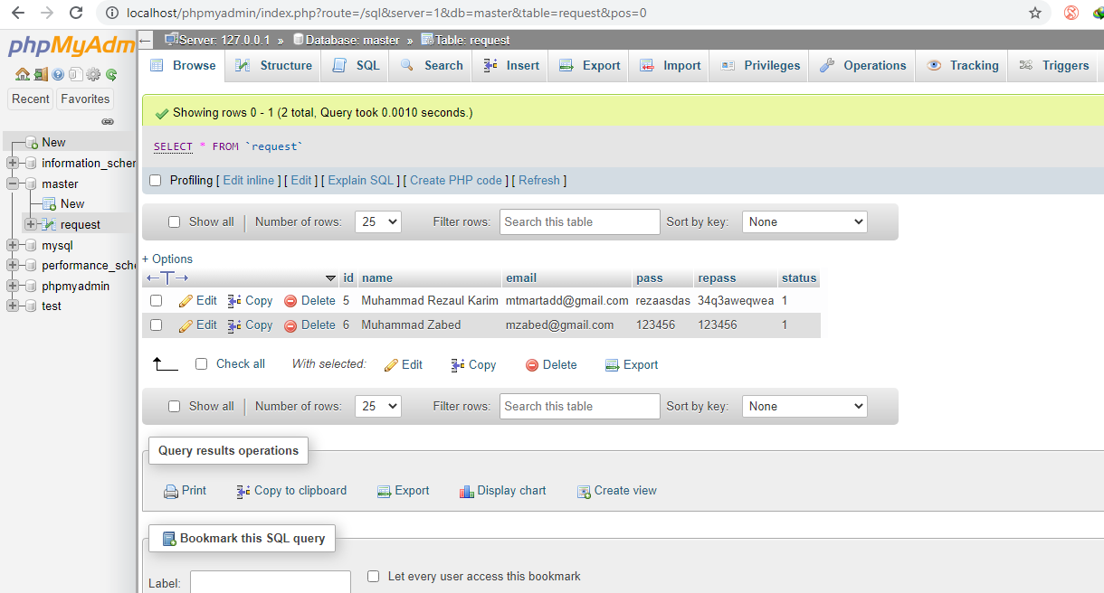The width and height of the screenshot is (1104, 593).
Task: Sort by the email column header
Action: [x=521, y=278]
